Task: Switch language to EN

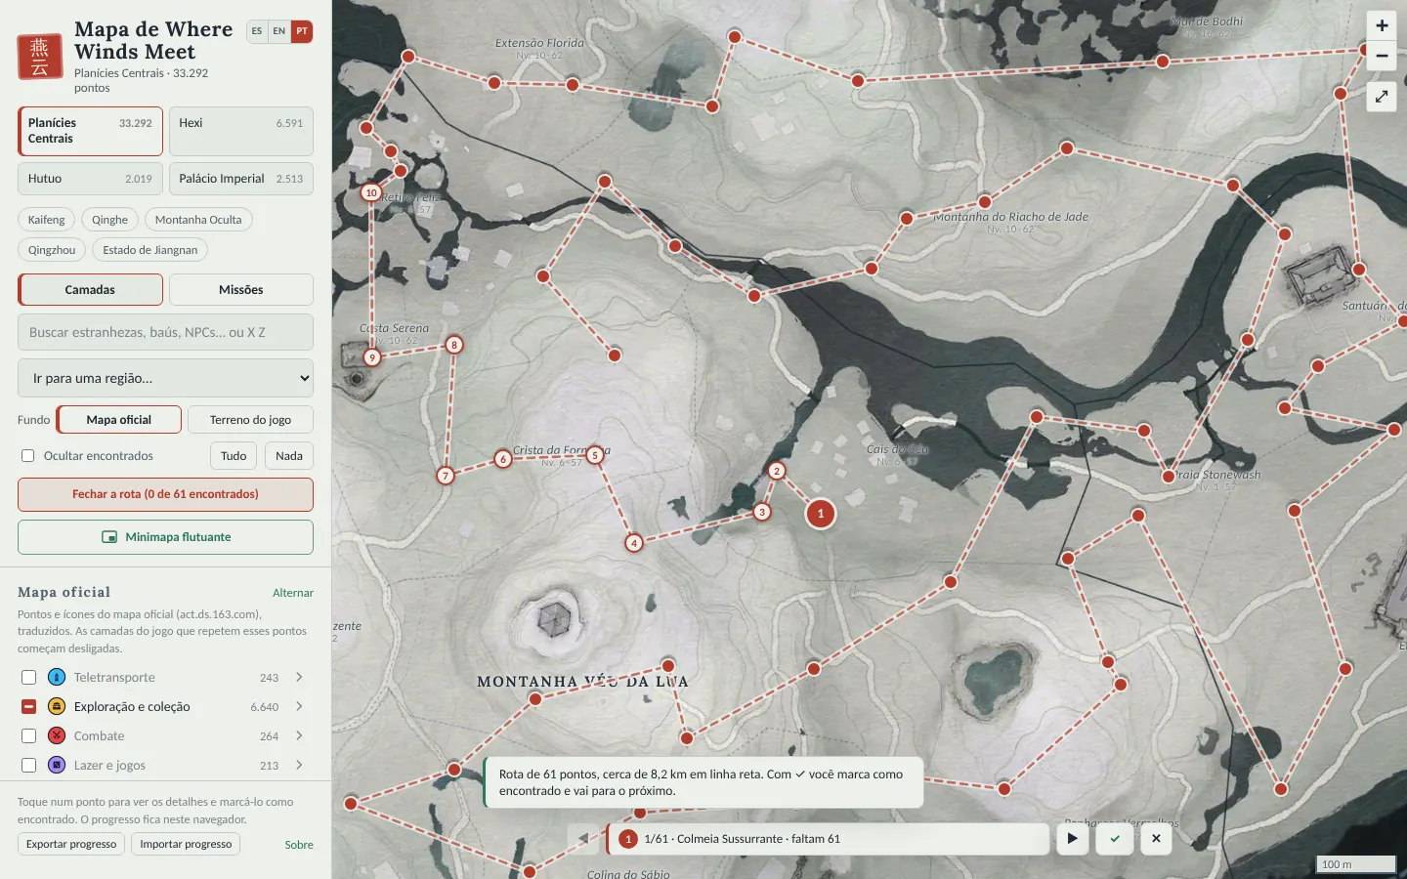Action: [279, 31]
